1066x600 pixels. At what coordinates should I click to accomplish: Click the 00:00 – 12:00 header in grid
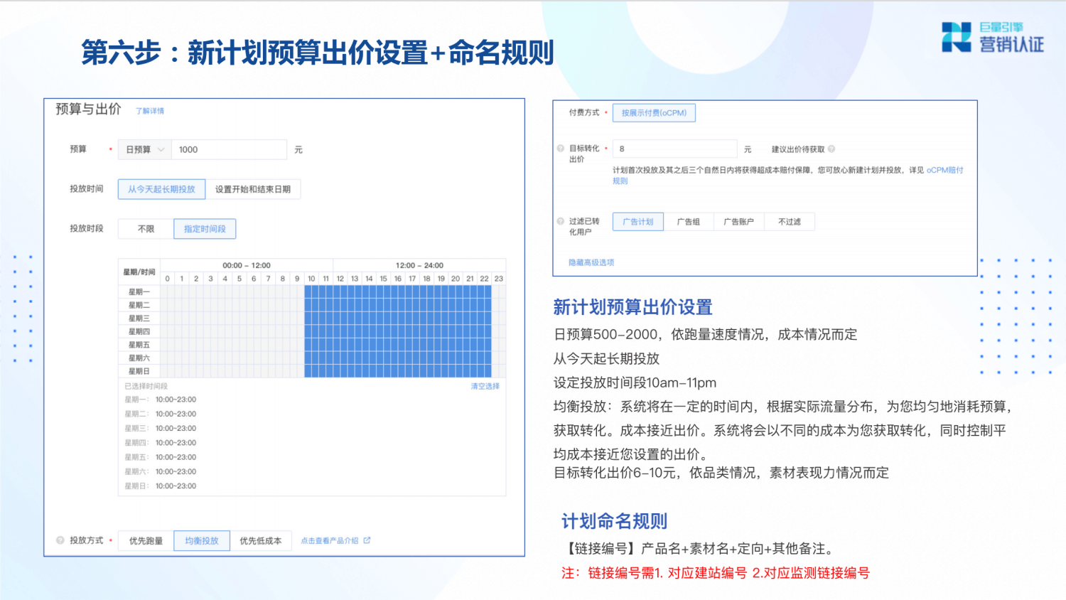pyautogui.click(x=247, y=265)
